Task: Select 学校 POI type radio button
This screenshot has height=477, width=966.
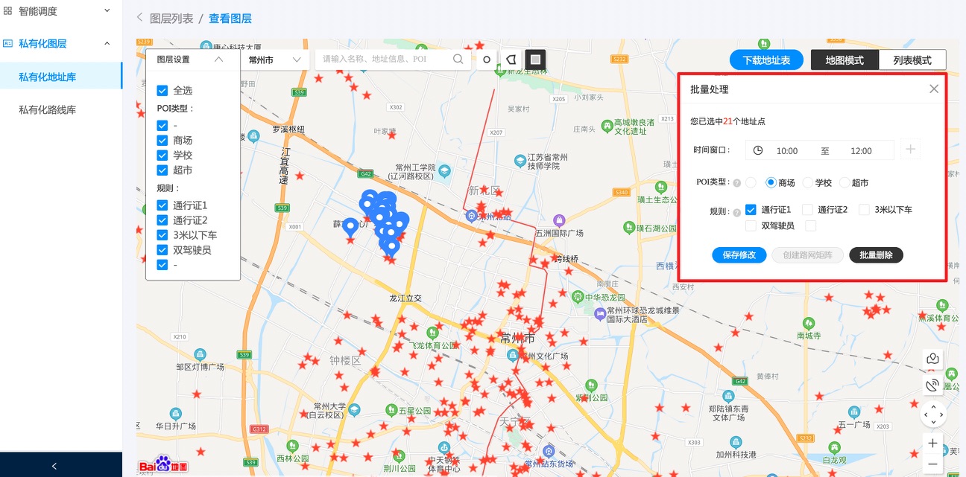Action: click(x=807, y=182)
